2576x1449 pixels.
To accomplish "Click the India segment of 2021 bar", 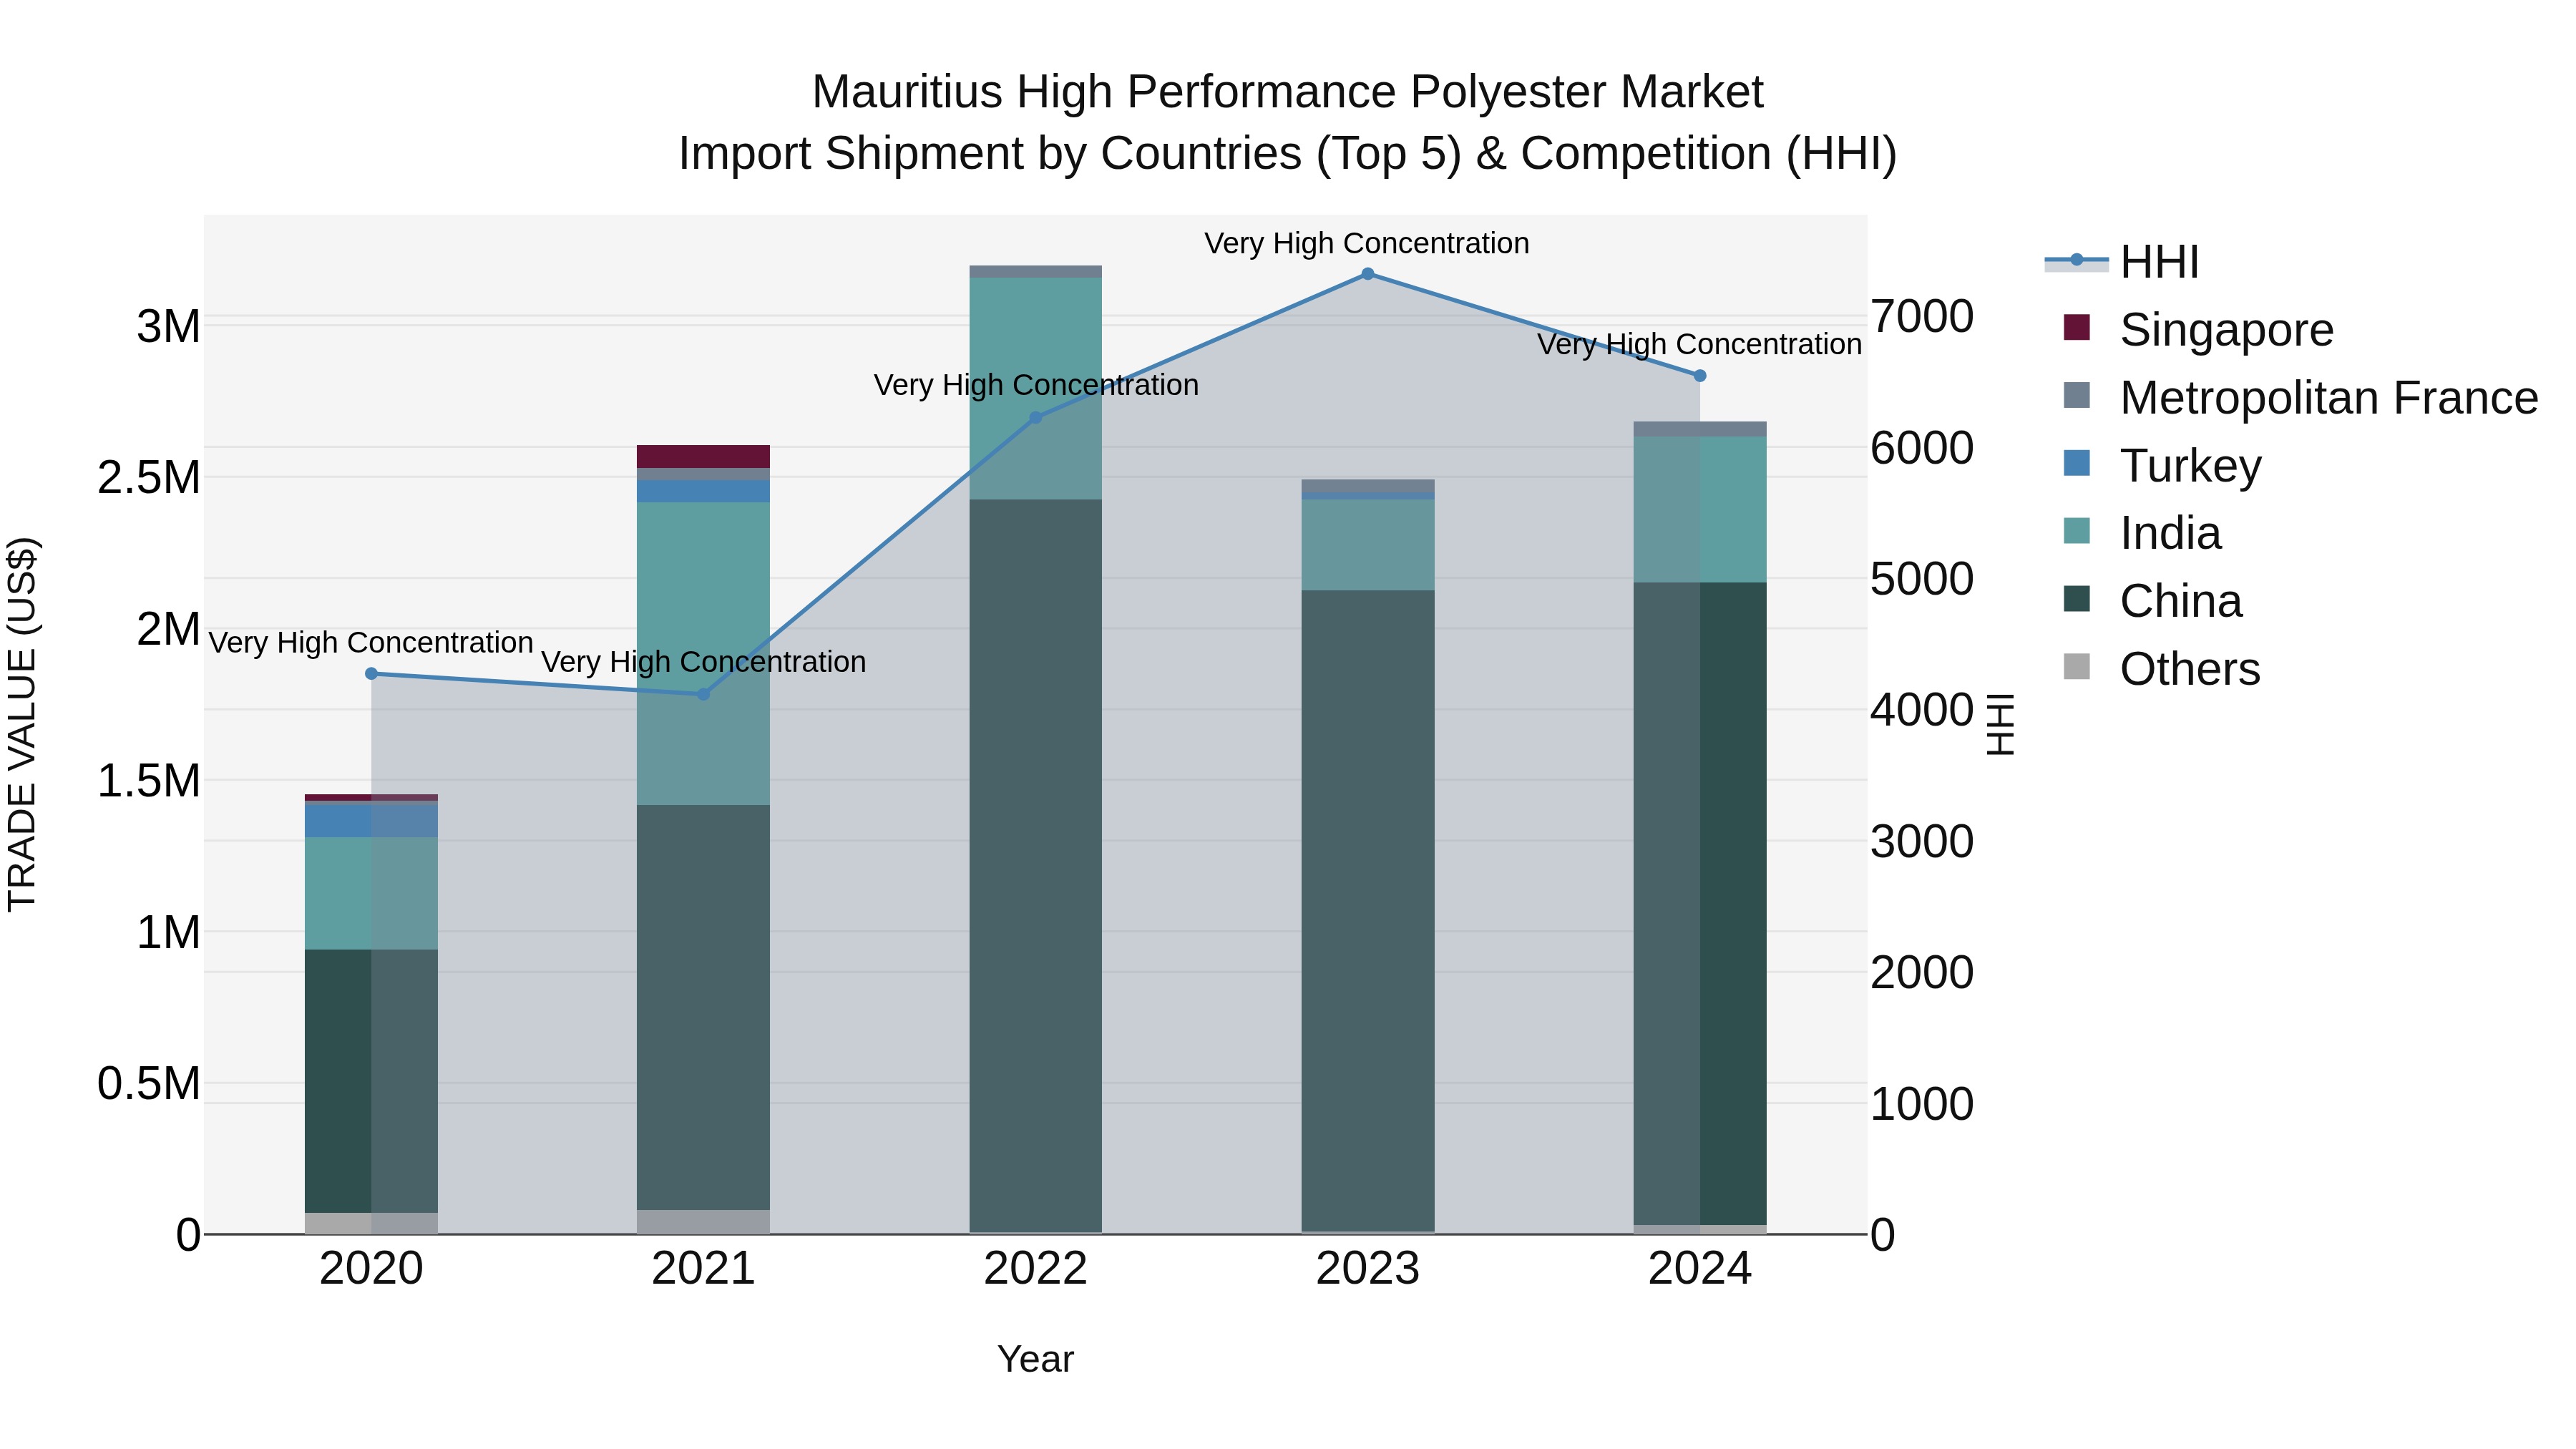I will pyautogui.click(x=703, y=654).
